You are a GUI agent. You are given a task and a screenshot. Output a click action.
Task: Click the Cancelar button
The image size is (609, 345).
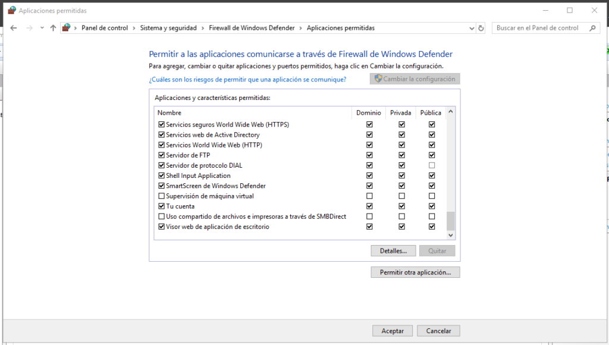438,331
